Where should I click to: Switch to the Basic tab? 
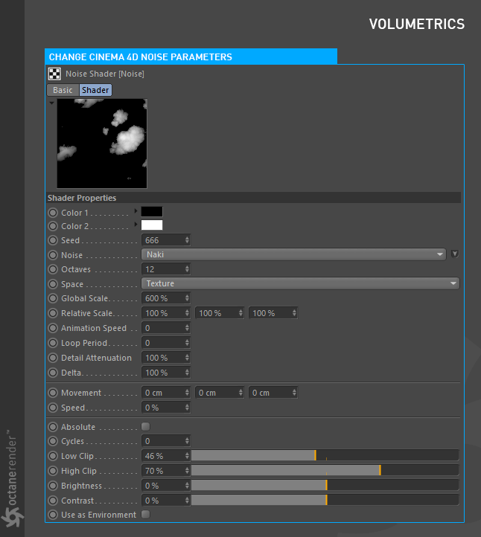coord(63,90)
